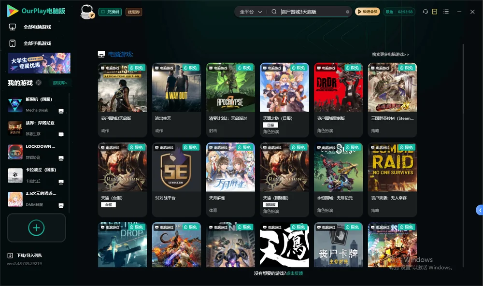Click the PC platform icon beside Mecha Break
This screenshot has width=483, height=286.
61,111
